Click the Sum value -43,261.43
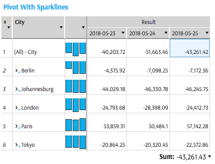 [x=191, y=157]
